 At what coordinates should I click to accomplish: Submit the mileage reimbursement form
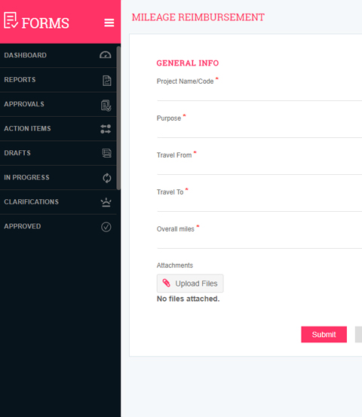(x=324, y=334)
